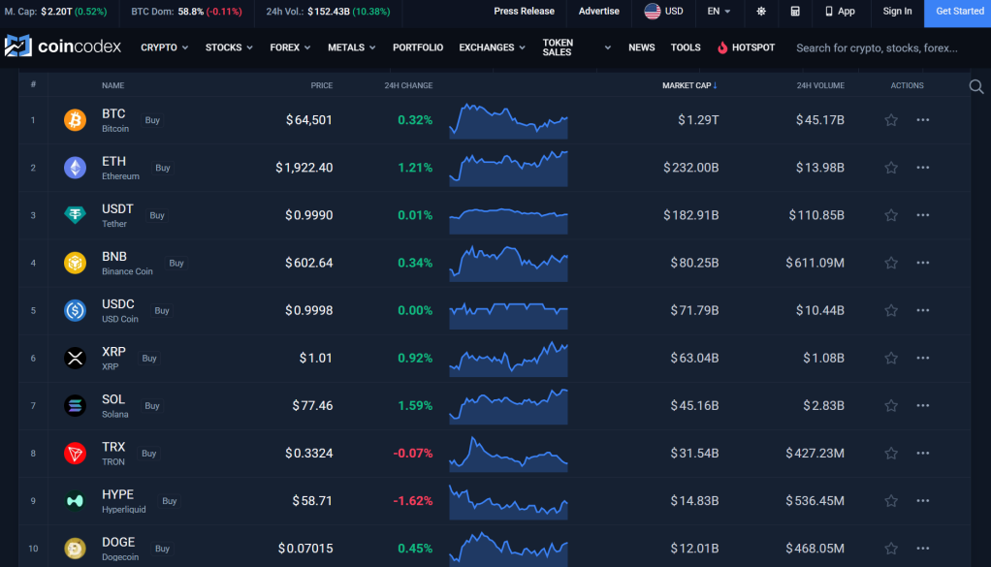Open more actions for Dogecoin row
991x567 pixels.
pyautogui.click(x=923, y=548)
